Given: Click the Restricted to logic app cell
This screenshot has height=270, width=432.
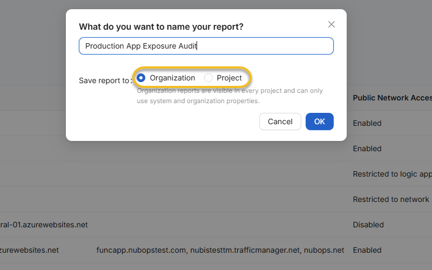Looking at the screenshot, I should click(393, 174).
